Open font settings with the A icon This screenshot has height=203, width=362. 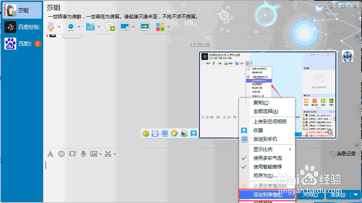50,154
